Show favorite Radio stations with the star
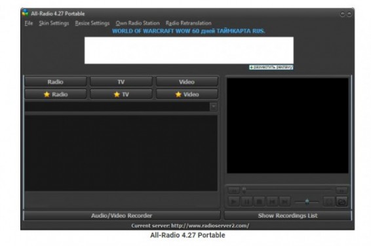The width and height of the screenshot is (371, 246). click(56, 94)
